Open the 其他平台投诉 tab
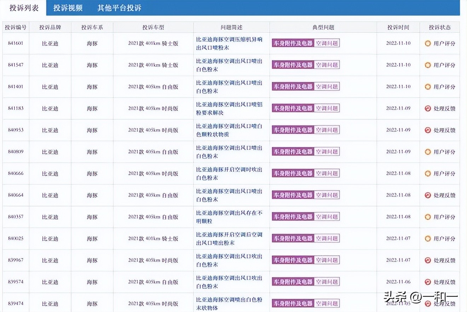The width and height of the screenshot is (467, 312). (x=118, y=8)
